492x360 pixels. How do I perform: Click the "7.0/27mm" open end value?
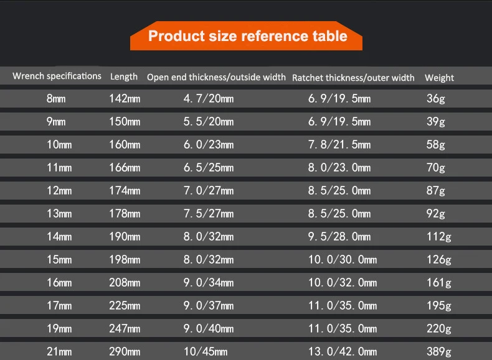pyautogui.click(x=209, y=190)
